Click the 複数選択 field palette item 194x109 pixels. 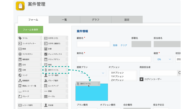[x=30, y=59]
